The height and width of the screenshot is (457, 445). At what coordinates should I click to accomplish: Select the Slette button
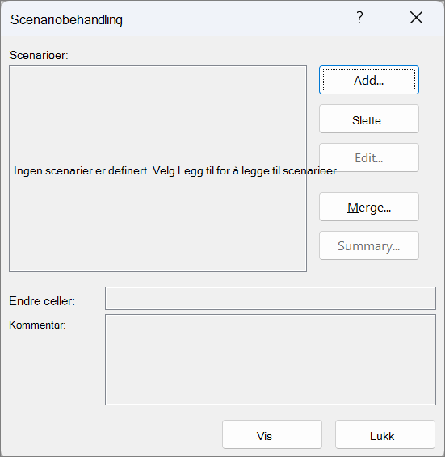pyautogui.click(x=369, y=119)
